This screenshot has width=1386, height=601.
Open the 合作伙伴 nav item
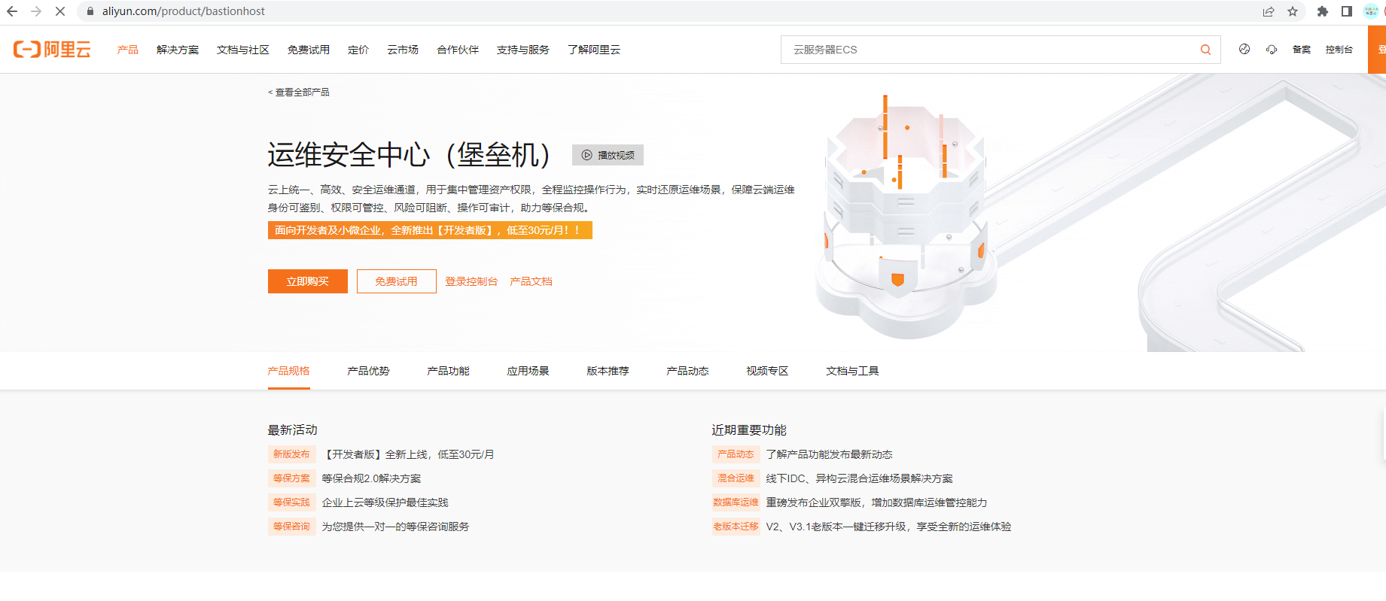458,50
